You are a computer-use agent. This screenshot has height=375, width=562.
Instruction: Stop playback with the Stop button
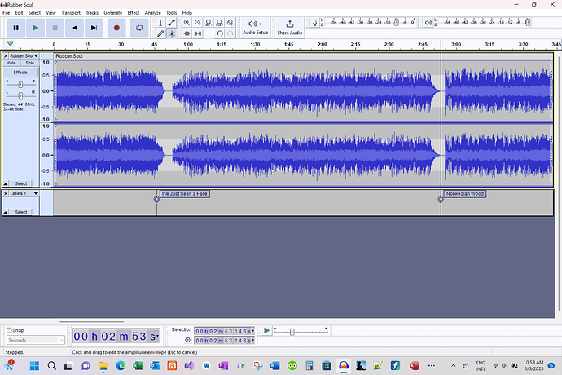tap(55, 28)
